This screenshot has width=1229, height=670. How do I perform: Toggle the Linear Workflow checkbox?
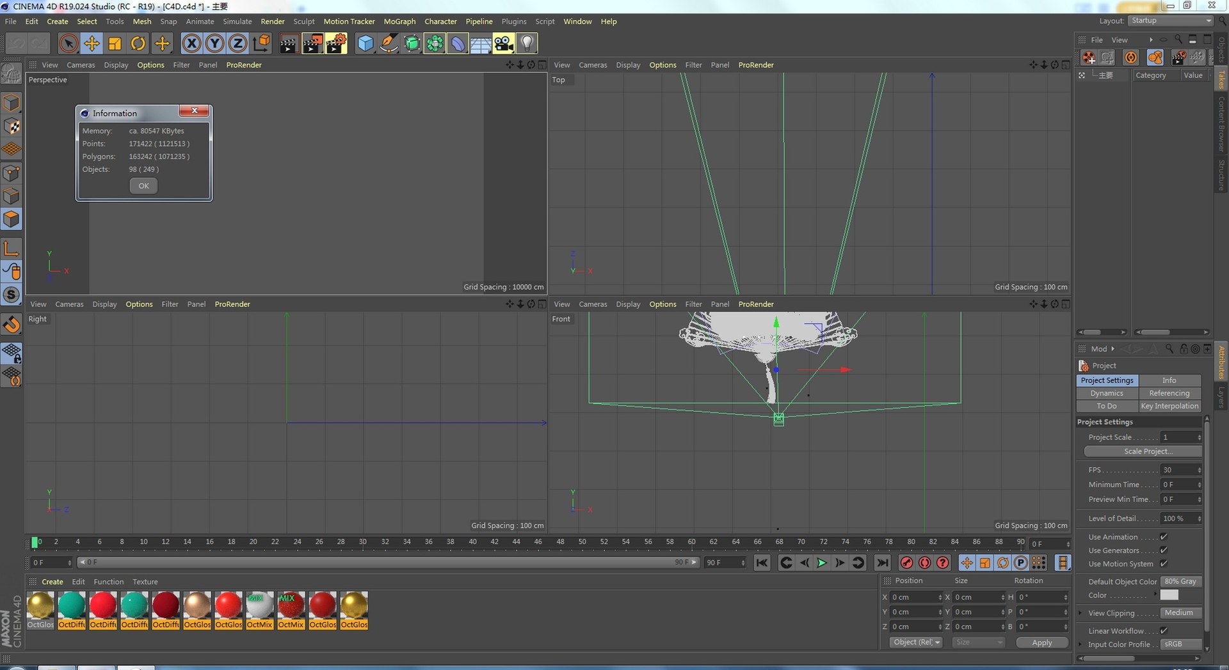point(1164,631)
